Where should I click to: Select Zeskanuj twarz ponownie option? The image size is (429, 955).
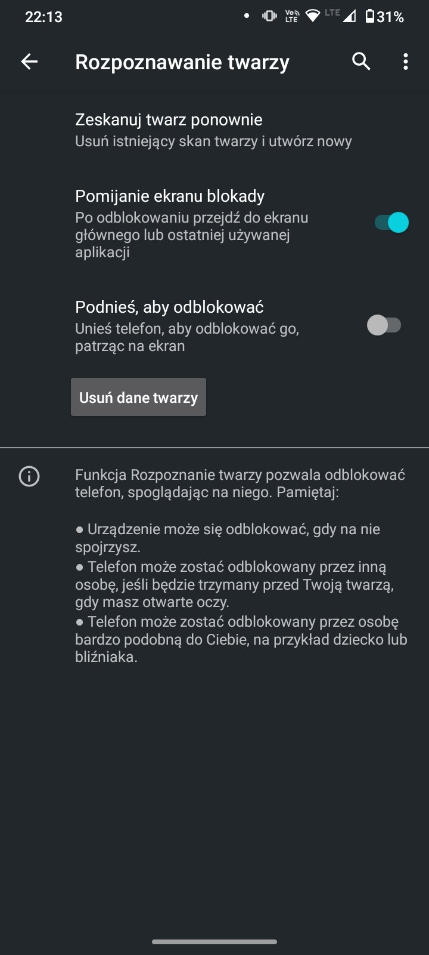pyautogui.click(x=169, y=120)
